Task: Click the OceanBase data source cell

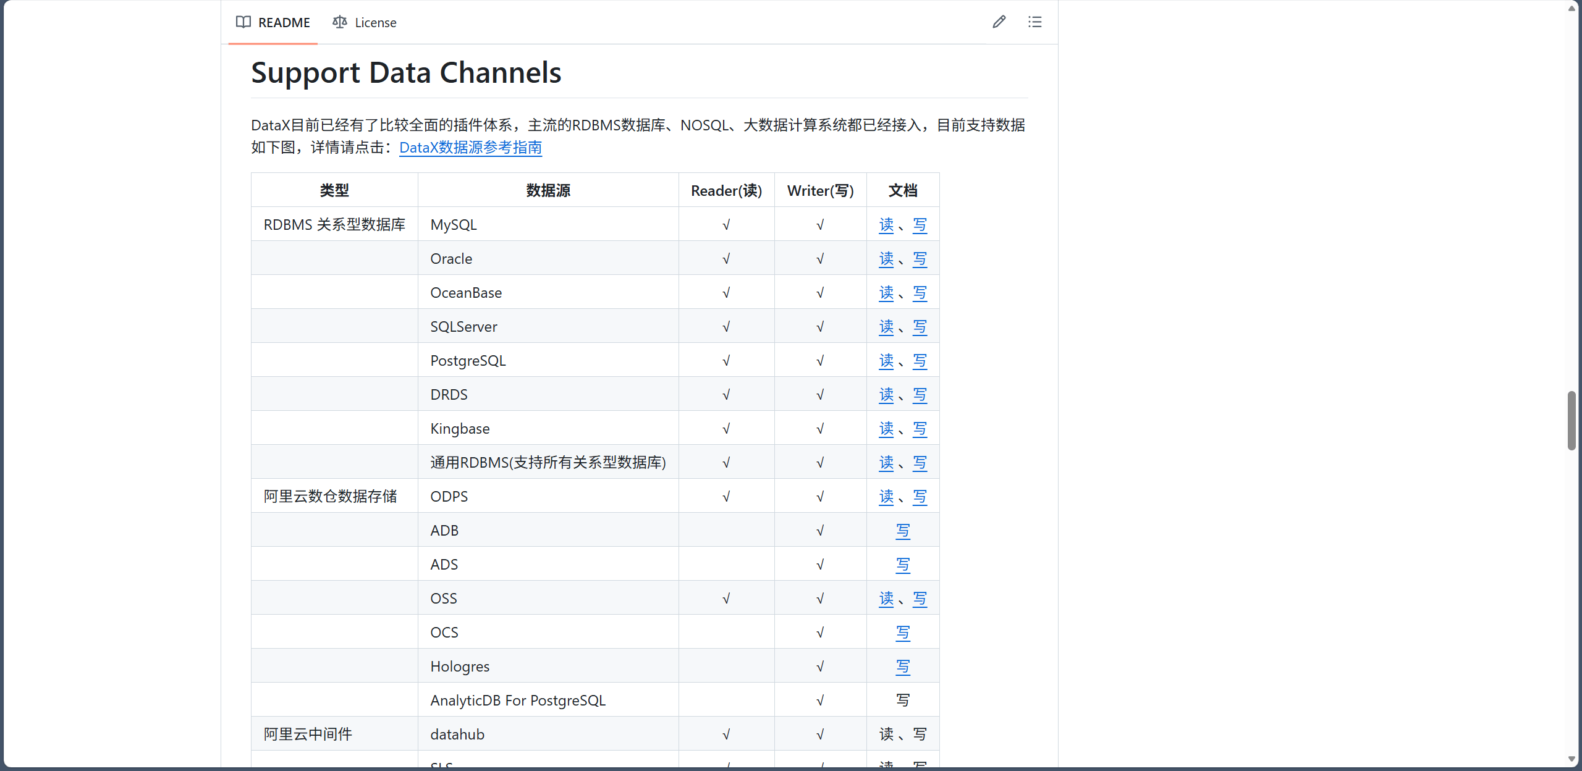Action: (548, 292)
